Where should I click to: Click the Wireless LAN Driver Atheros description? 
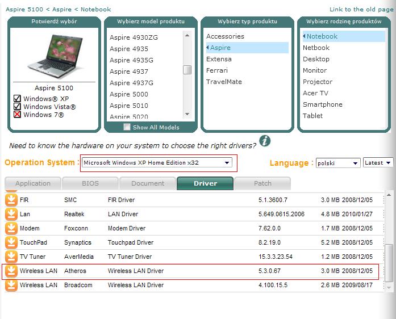136,271
